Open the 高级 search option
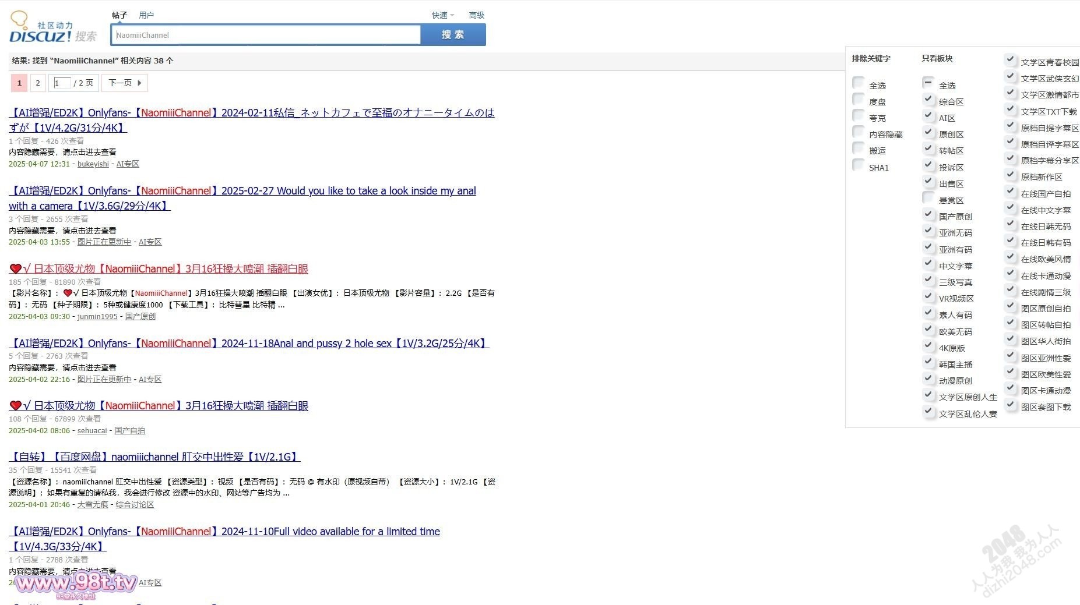The width and height of the screenshot is (1080, 605). (477, 15)
